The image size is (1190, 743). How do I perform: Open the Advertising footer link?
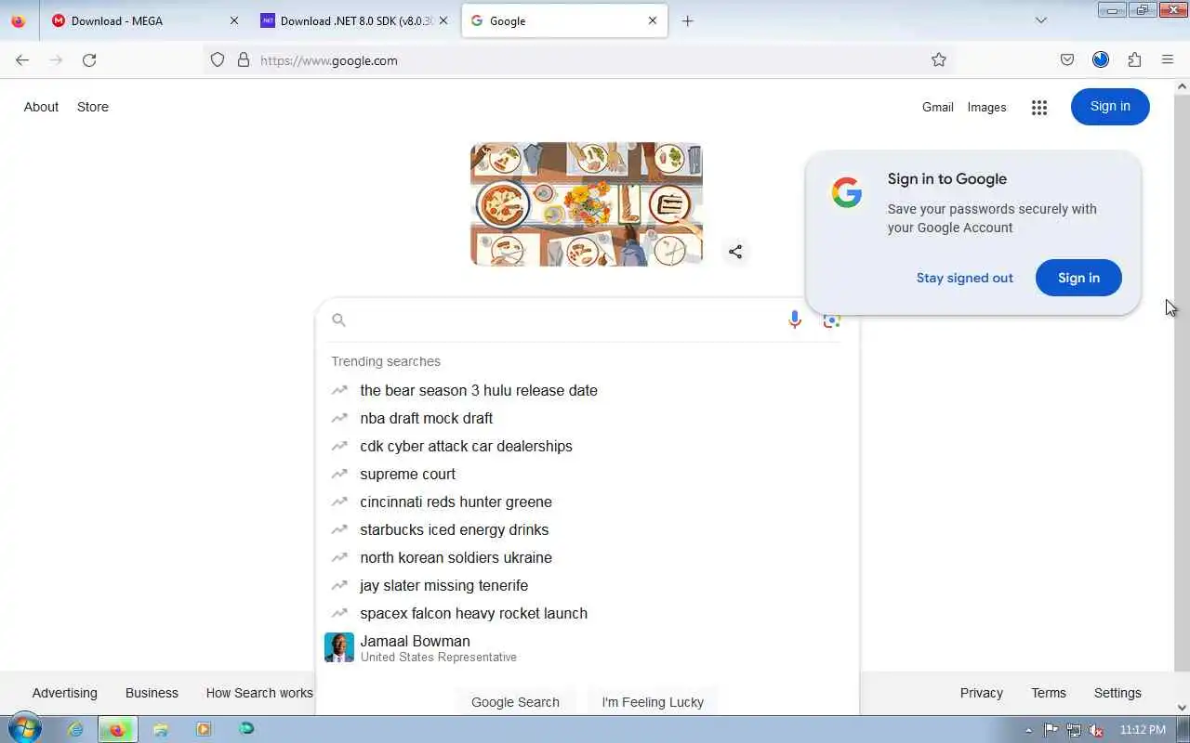tap(64, 693)
